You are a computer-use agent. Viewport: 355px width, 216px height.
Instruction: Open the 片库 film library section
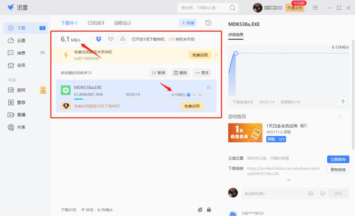tap(25, 127)
